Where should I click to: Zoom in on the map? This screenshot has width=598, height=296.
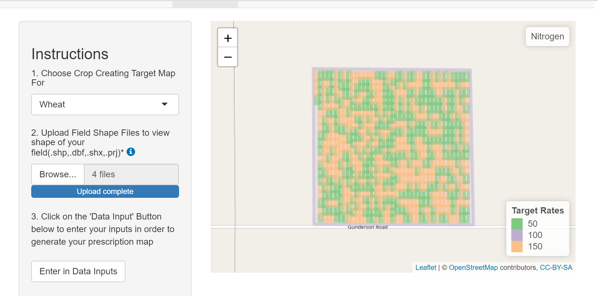[x=228, y=38]
